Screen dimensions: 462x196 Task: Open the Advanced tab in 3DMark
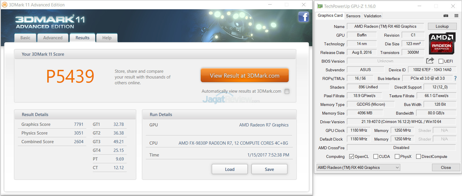(x=53, y=38)
